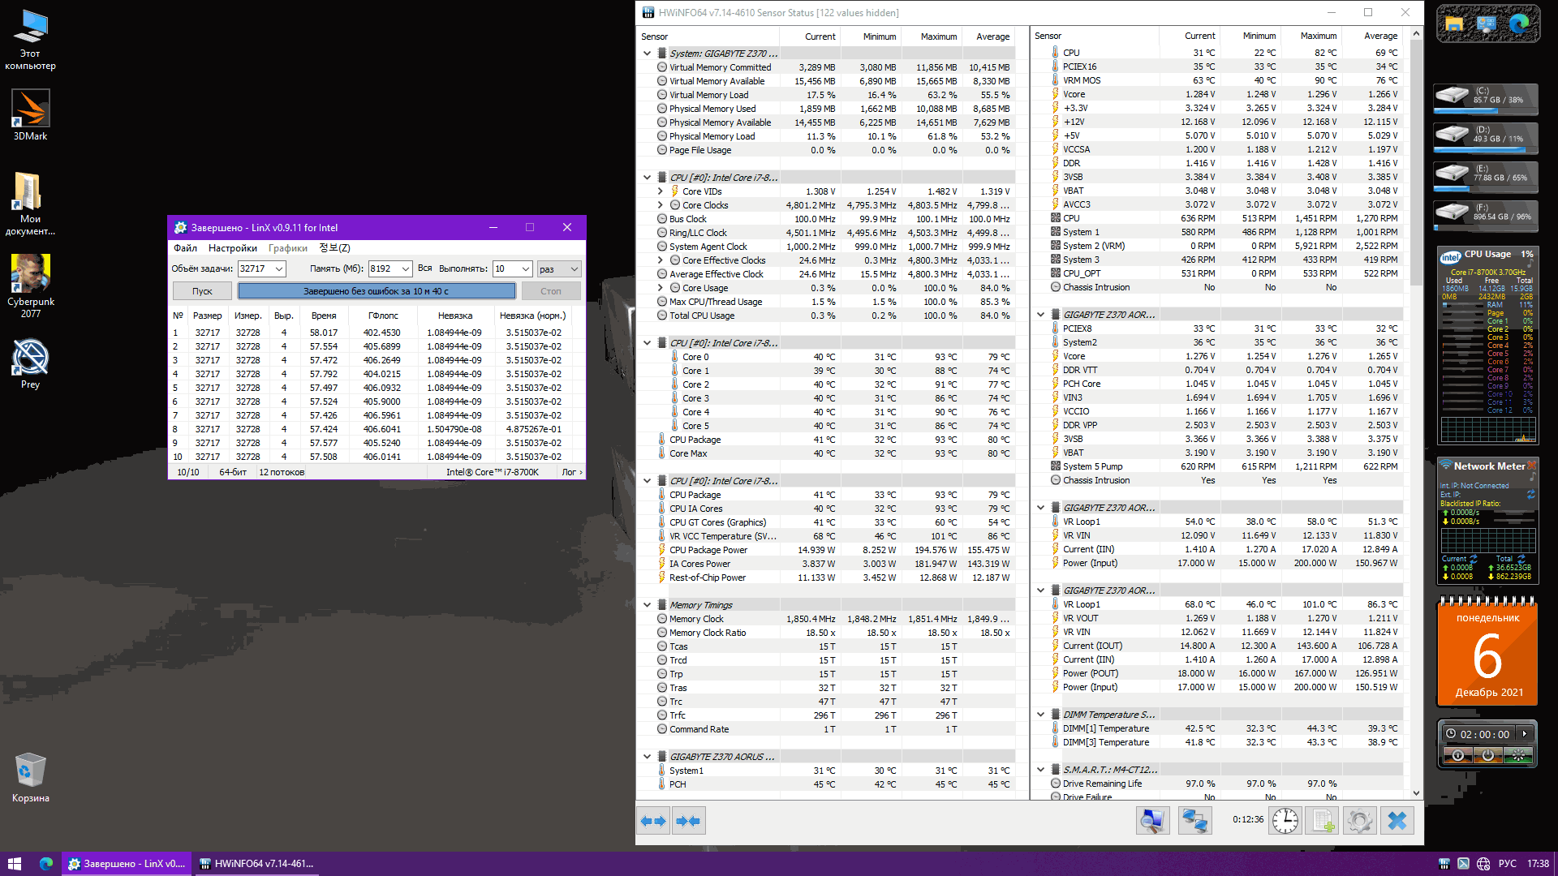Open the Память (МБ) dropdown
The height and width of the screenshot is (876, 1558).
(x=405, y=269)
